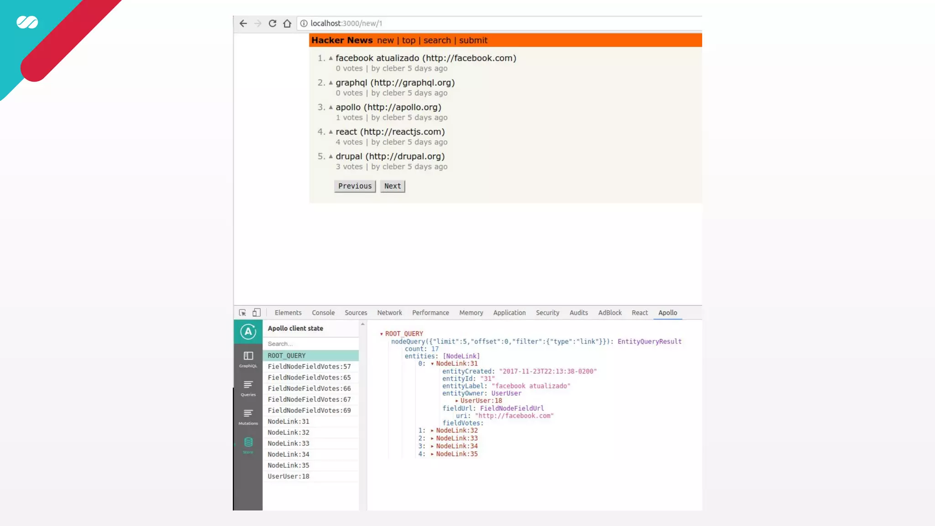Open the 'new' link in Hacker News header
The width and height of the screenshot is (935, 526).
click(385, 40)
